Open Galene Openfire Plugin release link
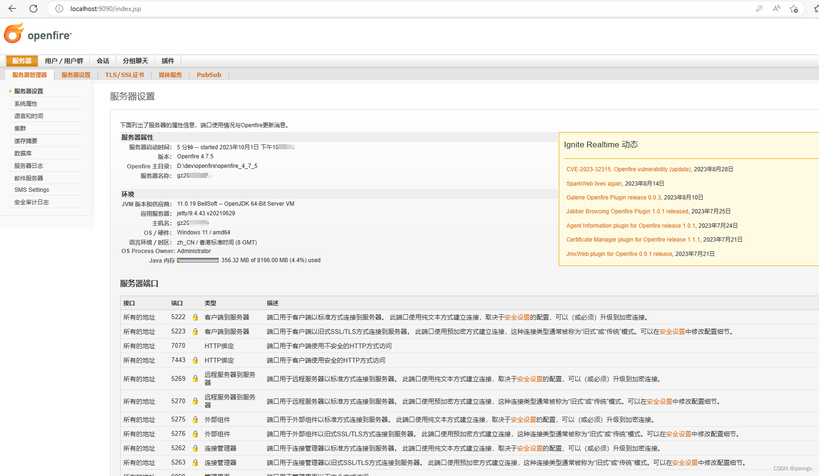Screen dimensions: 819x476 pyautogui.click(x=614, y=198)
